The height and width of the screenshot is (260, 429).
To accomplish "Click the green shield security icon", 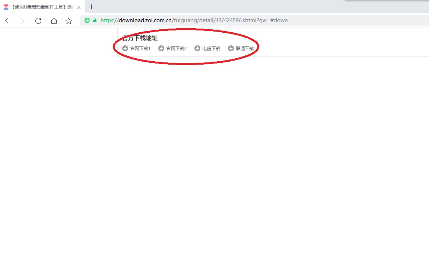I will [x=87, y=20].
